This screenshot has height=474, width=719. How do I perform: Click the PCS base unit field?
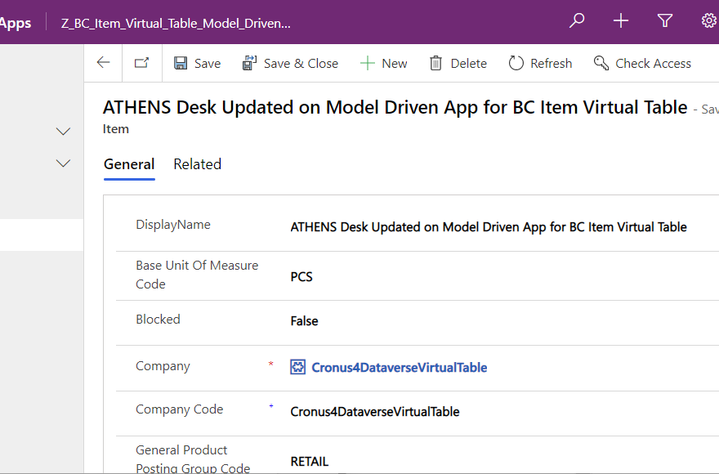point(301,277)
